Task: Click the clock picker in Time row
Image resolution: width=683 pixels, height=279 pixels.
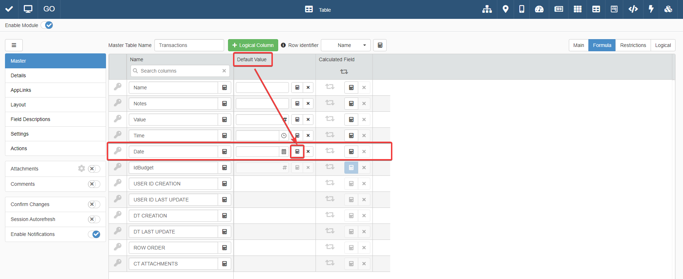Action: coord(284,136)
